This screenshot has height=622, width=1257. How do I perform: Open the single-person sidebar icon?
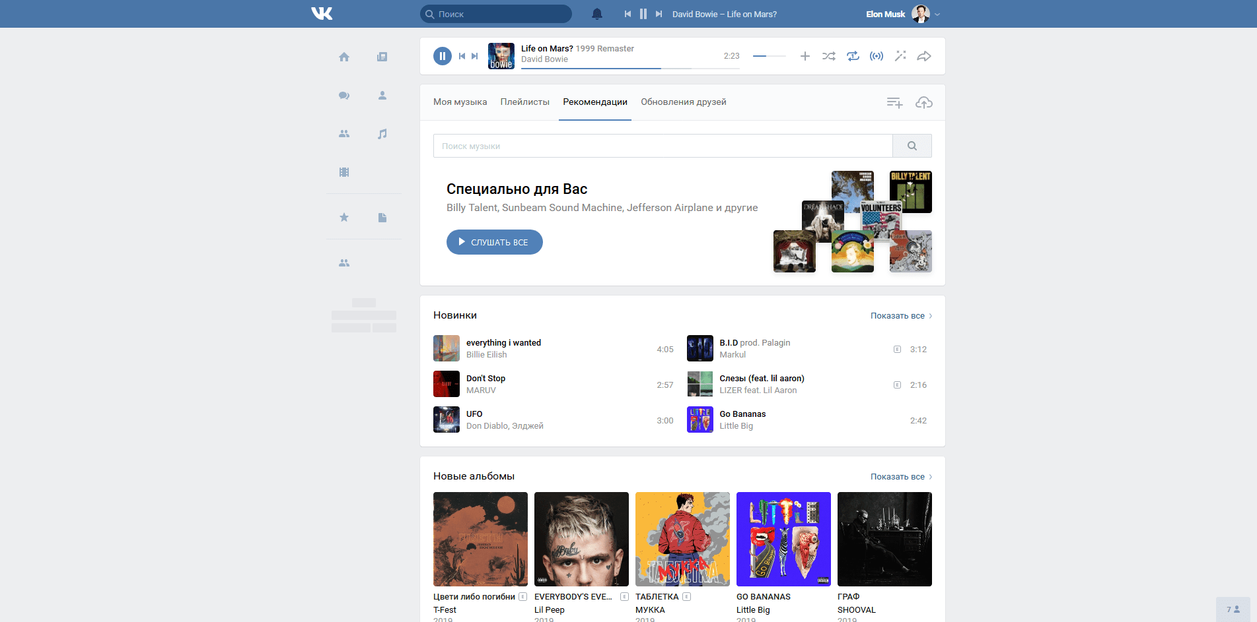coord(382,96)
